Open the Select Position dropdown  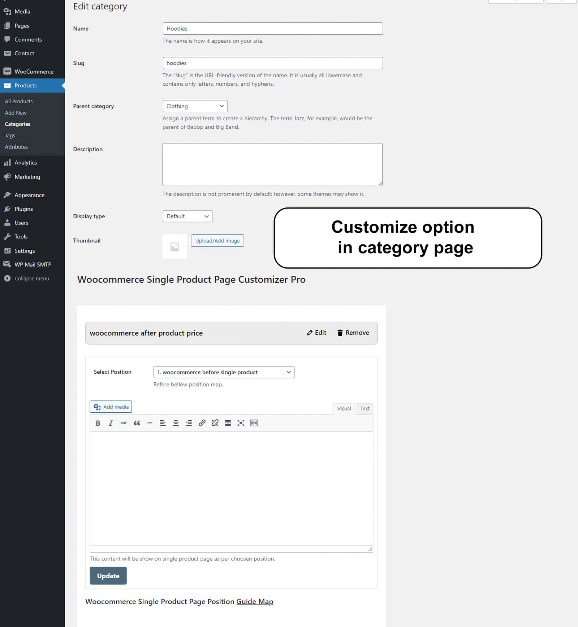[x=224, y=372]
